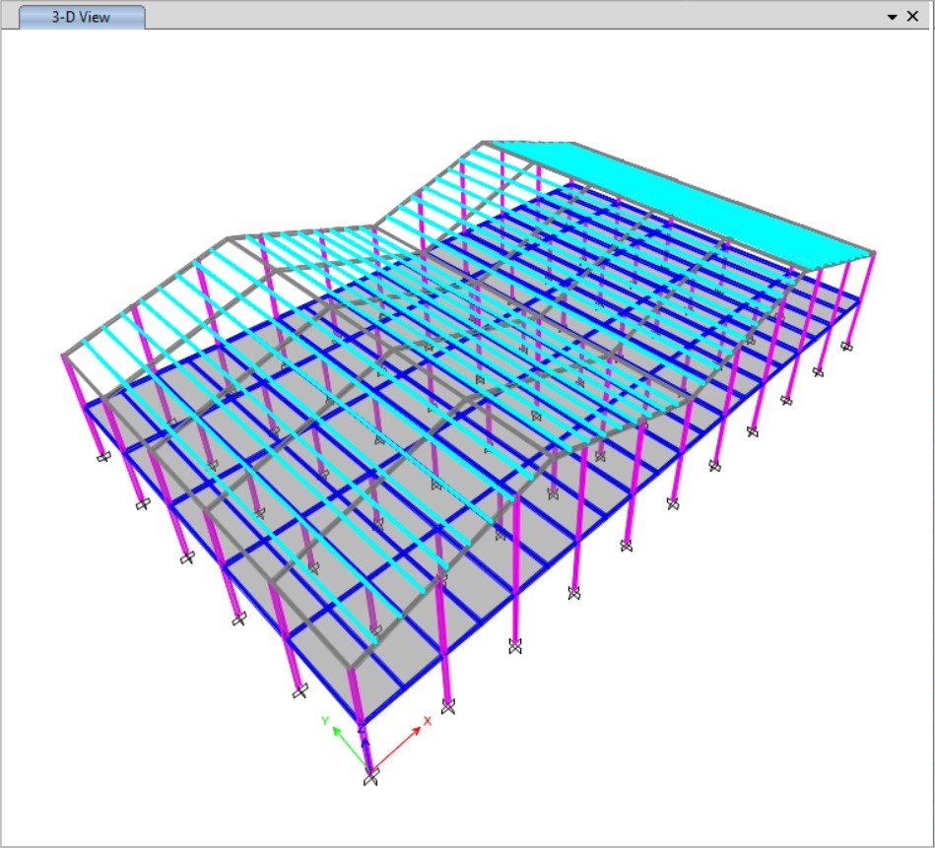Select the support at the axes origin
This screenshot has width=935, height=848.
click(x=370, y=778)
